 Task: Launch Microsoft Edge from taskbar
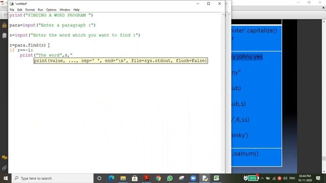click(x=111, y=178)
